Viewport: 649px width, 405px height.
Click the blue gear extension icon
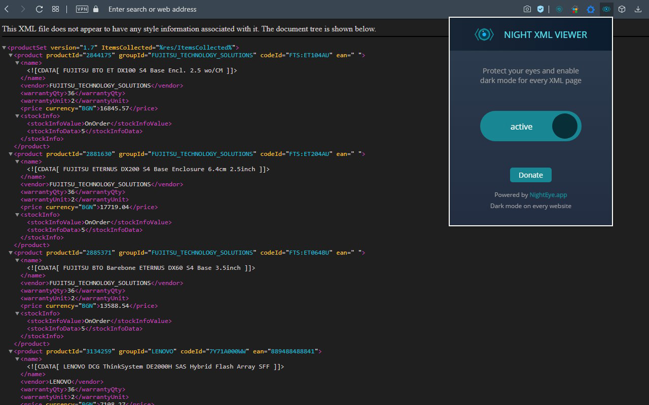pyautogui.click(x=590, y=9)
